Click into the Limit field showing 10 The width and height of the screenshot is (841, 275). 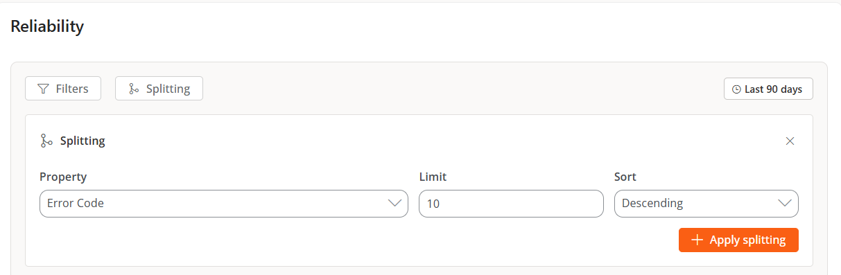[x=512, y=204]
